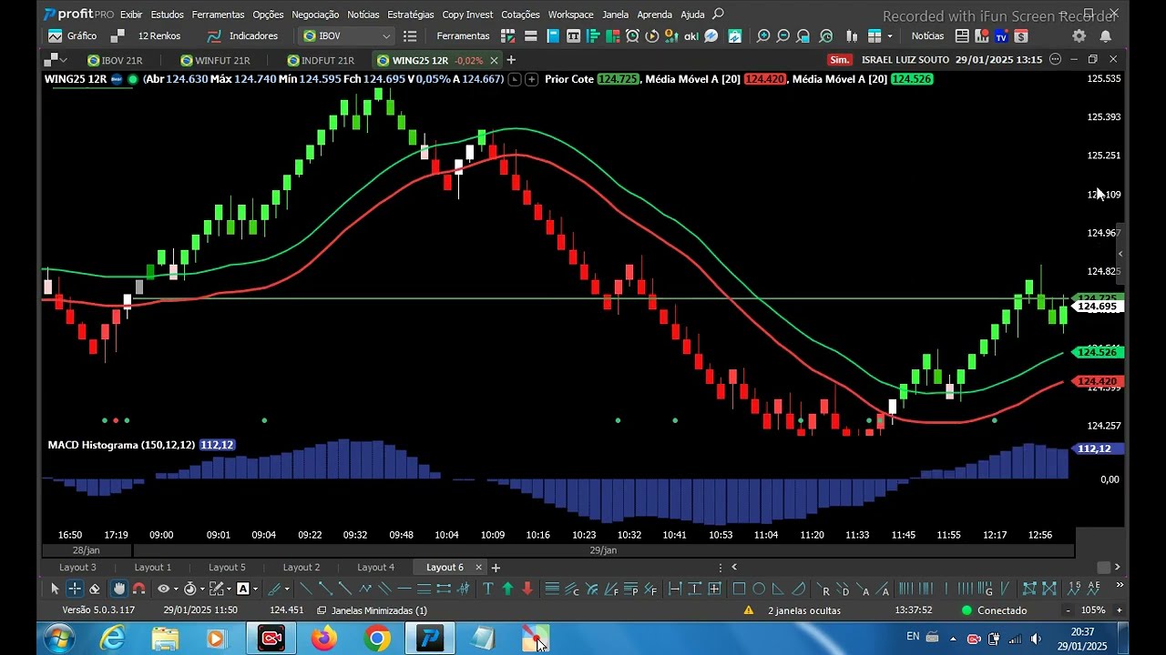Viewport: 1166px width, 655px height.
Task: Click Média Móvel red value 124.420 swatch
Action: click(764, 79)
